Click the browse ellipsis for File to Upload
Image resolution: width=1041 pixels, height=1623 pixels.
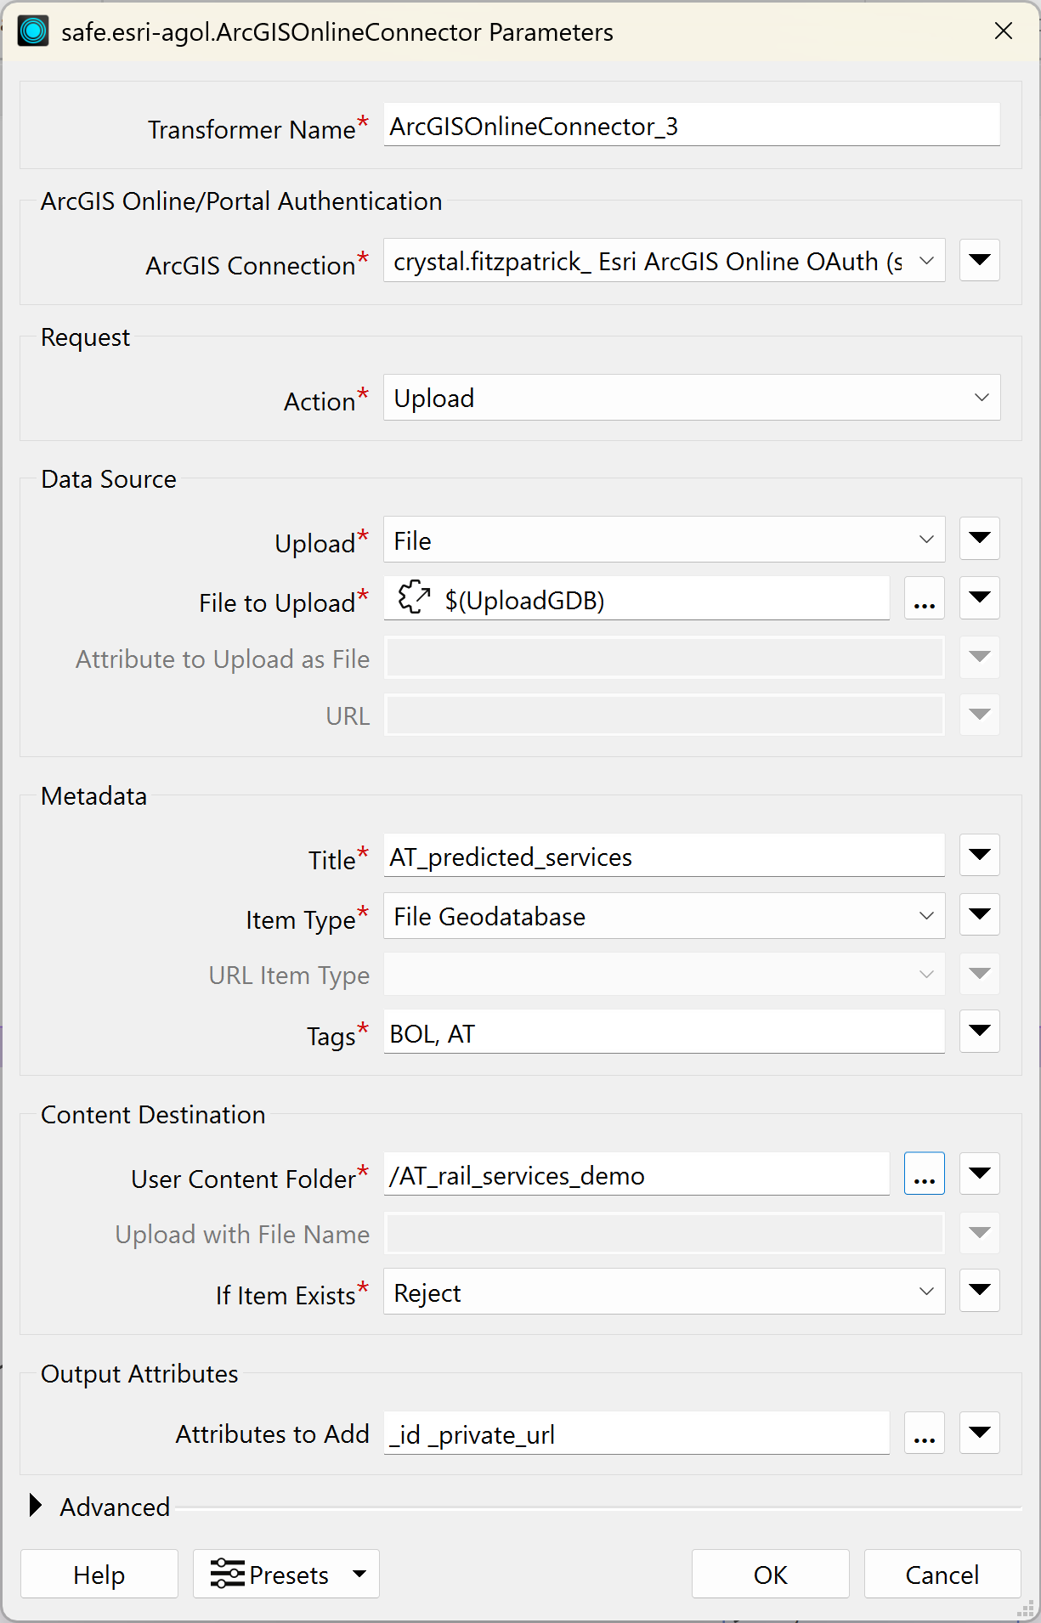pos(925,598)
